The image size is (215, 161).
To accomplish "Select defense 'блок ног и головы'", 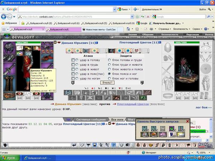I will 109,78.
